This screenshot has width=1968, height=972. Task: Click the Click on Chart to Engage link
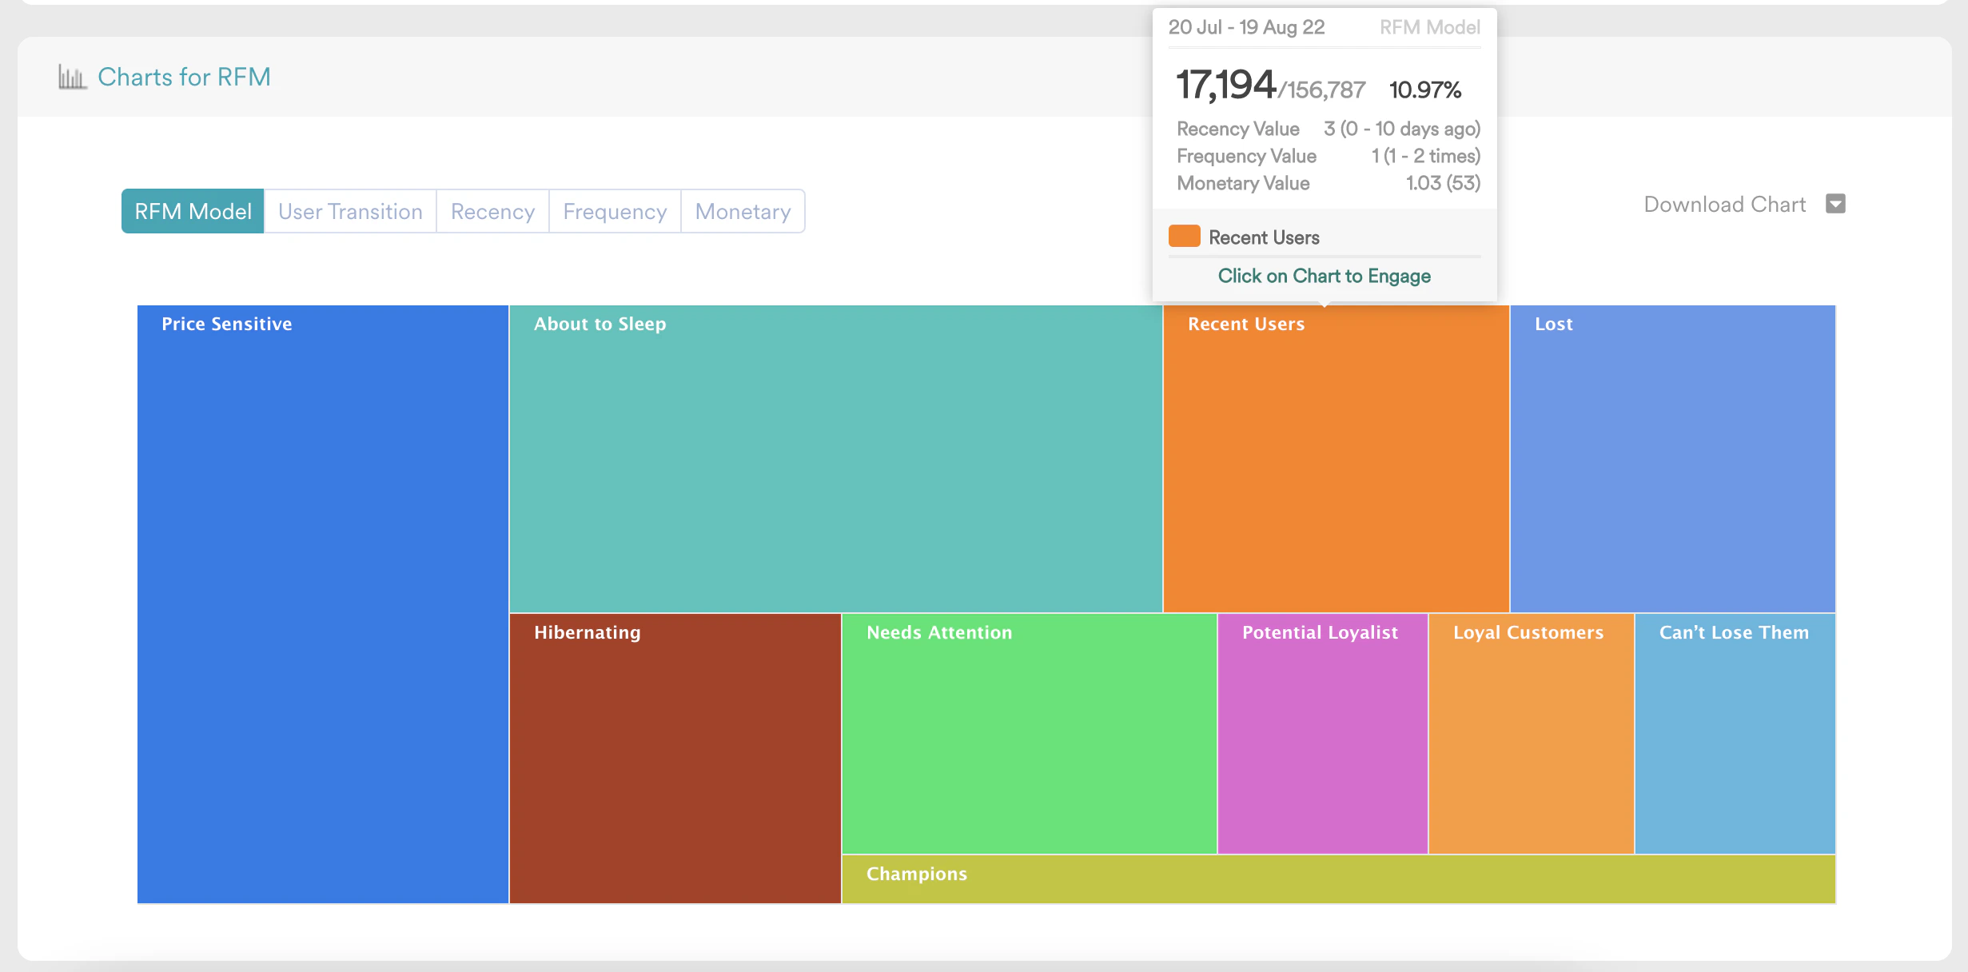pyautogui.click(x=1324, y=275)
